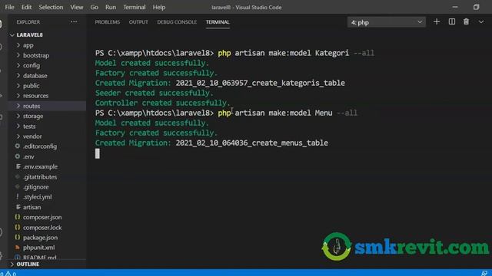Split the terminal pane
The image size is (492, 276).
[x=452, y=21]
